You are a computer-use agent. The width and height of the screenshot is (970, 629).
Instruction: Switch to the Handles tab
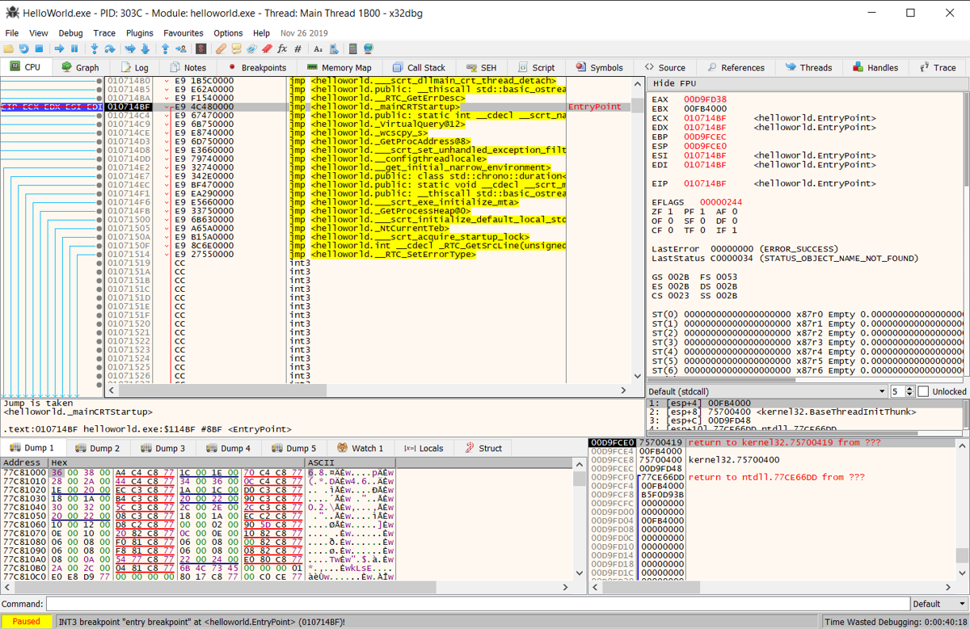pos(875,68)
